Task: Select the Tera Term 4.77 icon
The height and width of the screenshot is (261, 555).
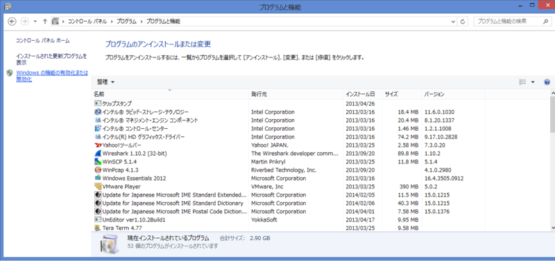Action: pyautogui.click(x=98, y=228)
